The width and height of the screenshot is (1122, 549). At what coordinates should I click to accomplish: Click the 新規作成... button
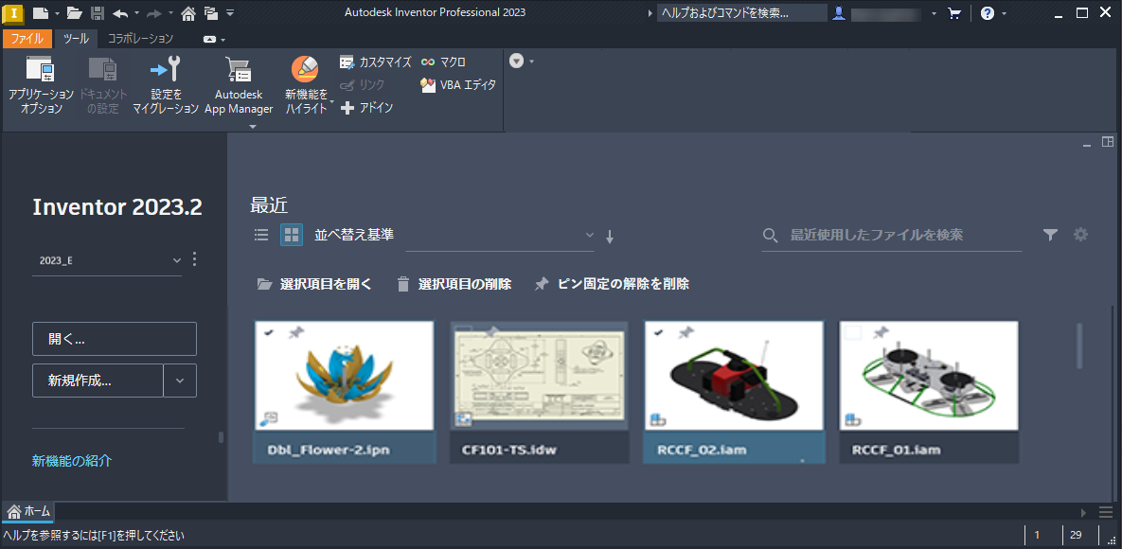click(98, 381)
